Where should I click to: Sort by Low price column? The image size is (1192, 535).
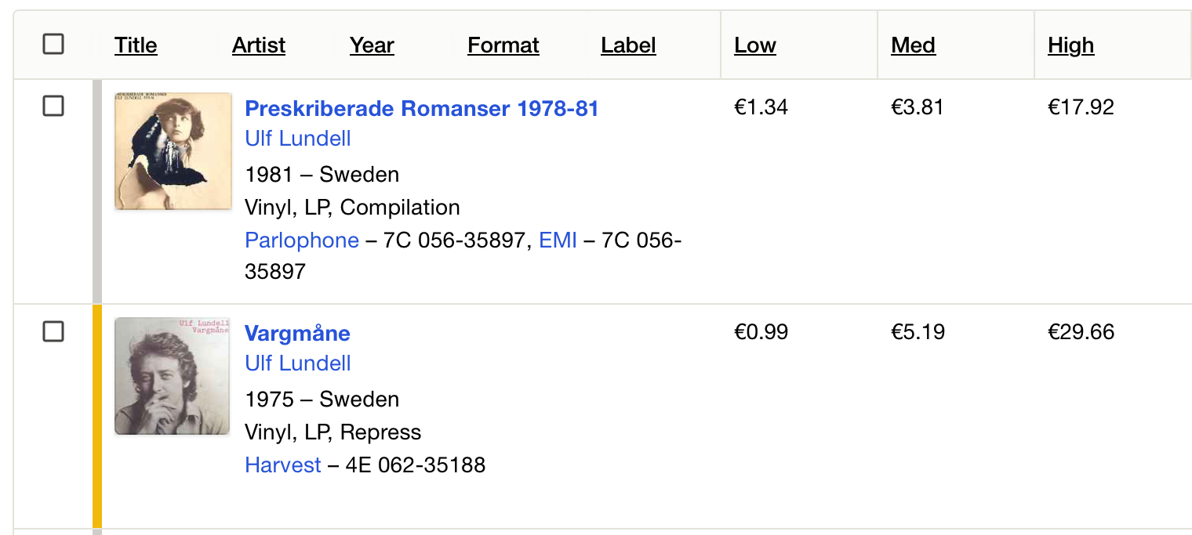tap(755, 45)
